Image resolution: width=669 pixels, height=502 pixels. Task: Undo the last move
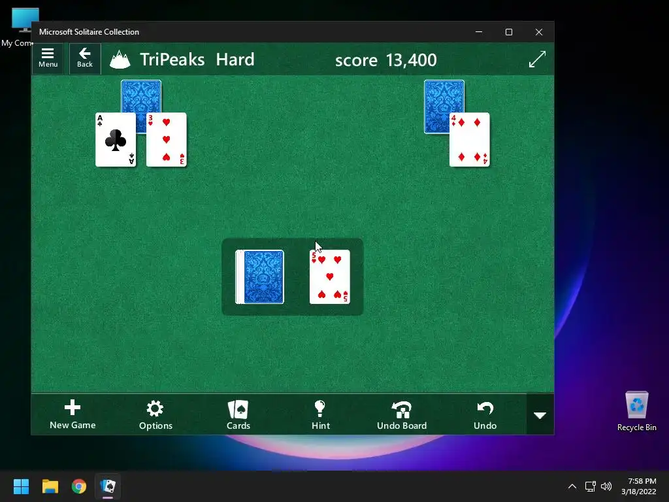point(485,414)
